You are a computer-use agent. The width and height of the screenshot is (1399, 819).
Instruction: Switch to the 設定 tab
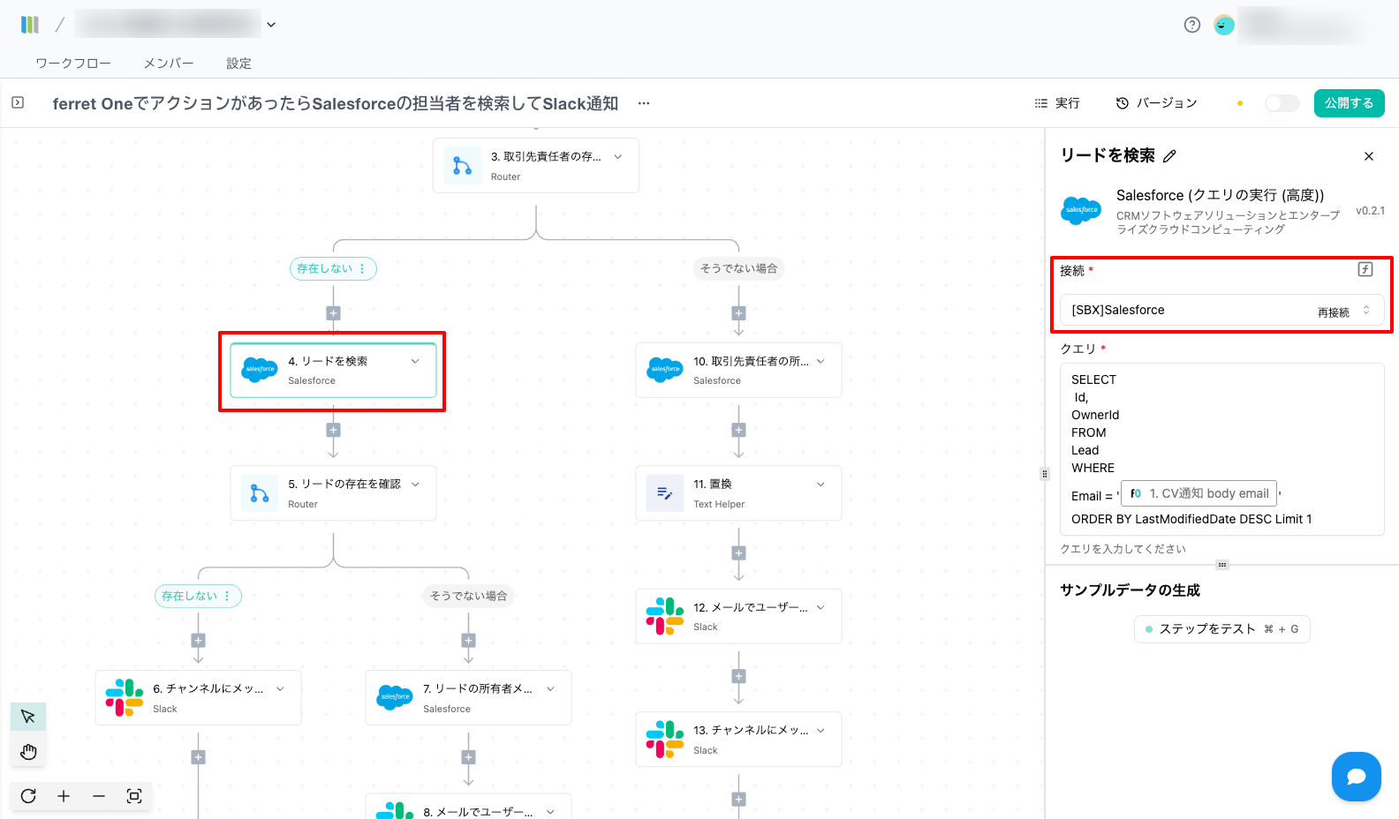point(238,64)
